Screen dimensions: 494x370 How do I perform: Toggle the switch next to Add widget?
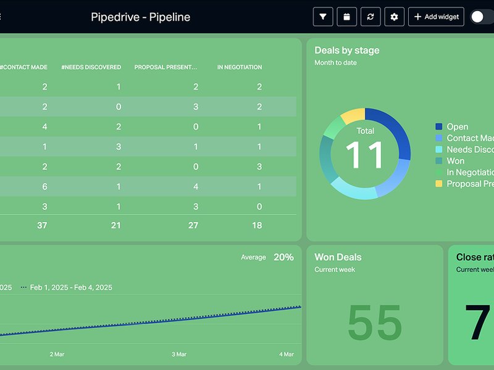[x=482, y=17]
